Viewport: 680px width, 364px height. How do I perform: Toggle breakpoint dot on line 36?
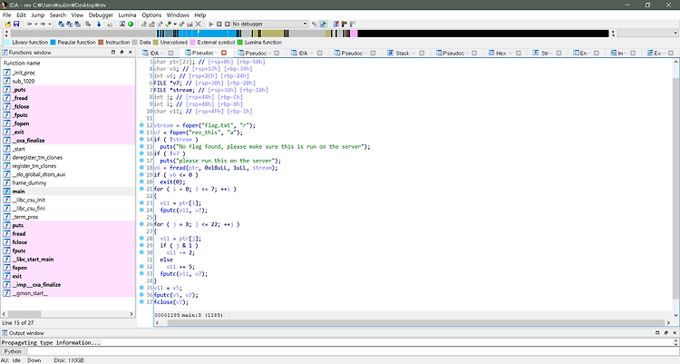[x=141, y=295]
